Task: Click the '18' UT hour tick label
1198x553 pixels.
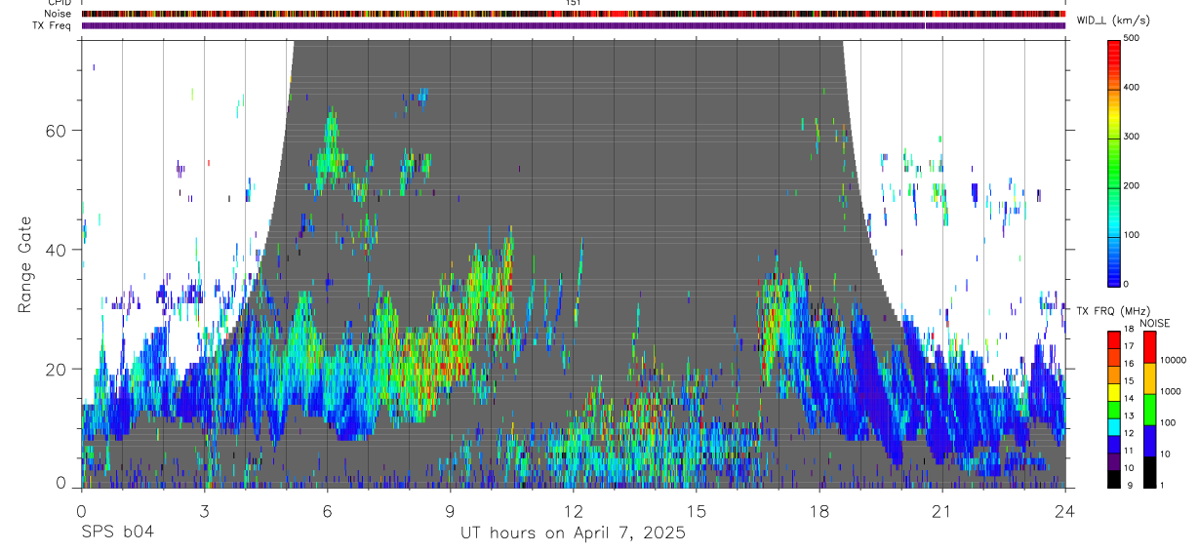Action: coord(819,511)
